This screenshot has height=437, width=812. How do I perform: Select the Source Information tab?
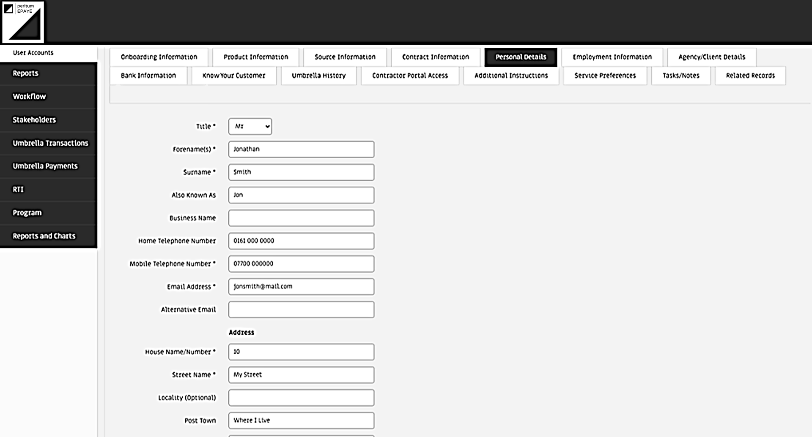point(345,57)
